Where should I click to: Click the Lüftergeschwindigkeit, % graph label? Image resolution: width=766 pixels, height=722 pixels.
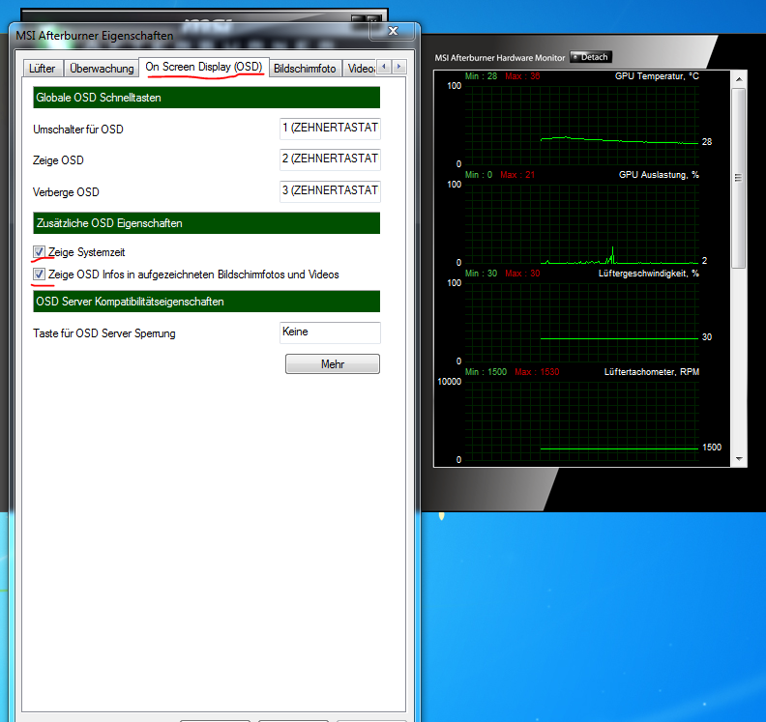pos(649,274)
